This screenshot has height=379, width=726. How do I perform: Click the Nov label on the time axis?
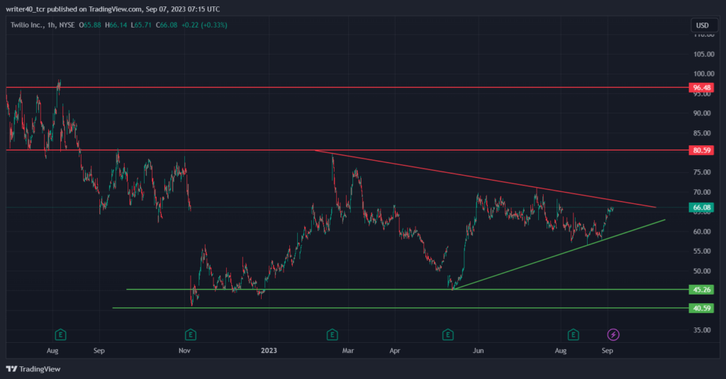(x=184, y=350)
